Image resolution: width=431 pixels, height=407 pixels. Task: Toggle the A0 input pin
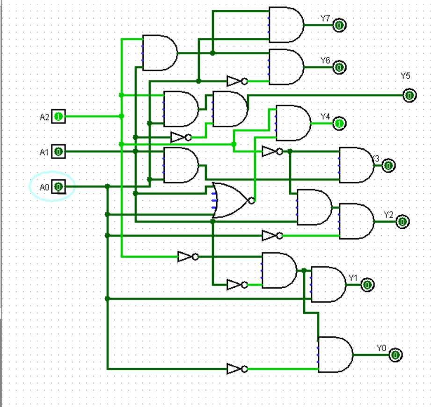click(58, 187)
